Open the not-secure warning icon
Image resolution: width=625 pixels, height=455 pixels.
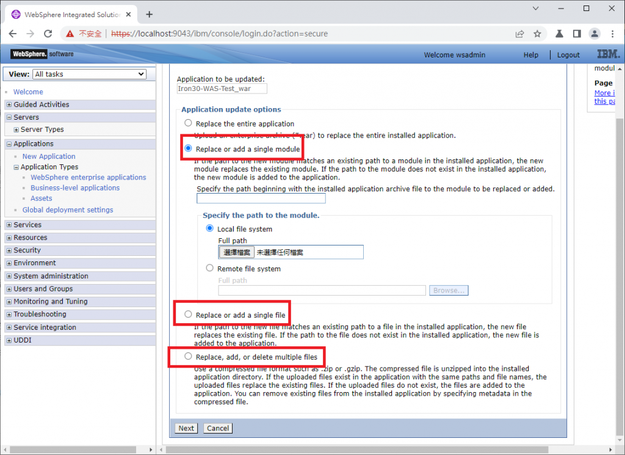click(x=70, y=34)
